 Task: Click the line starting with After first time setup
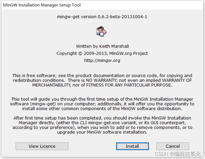102,118
